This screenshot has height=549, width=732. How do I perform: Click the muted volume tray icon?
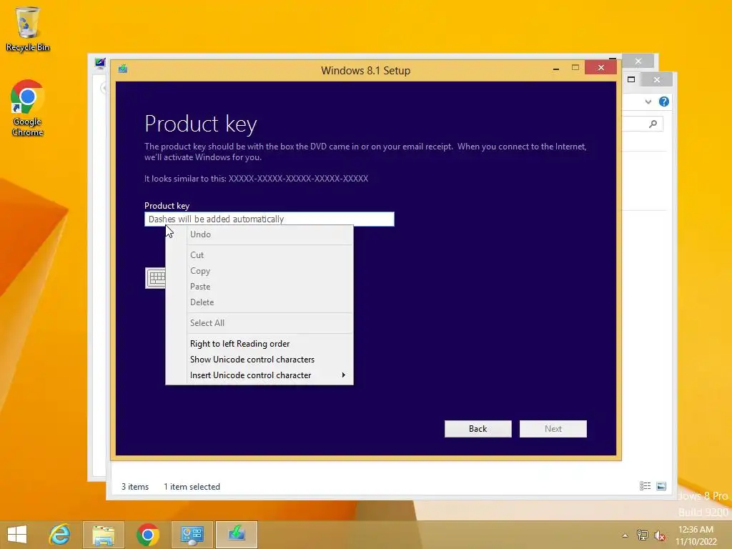(x=660, y=535)
